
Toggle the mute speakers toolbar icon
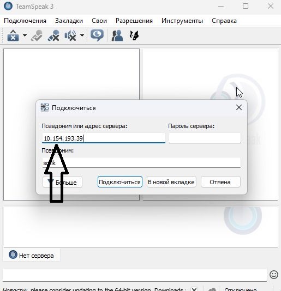70,35
